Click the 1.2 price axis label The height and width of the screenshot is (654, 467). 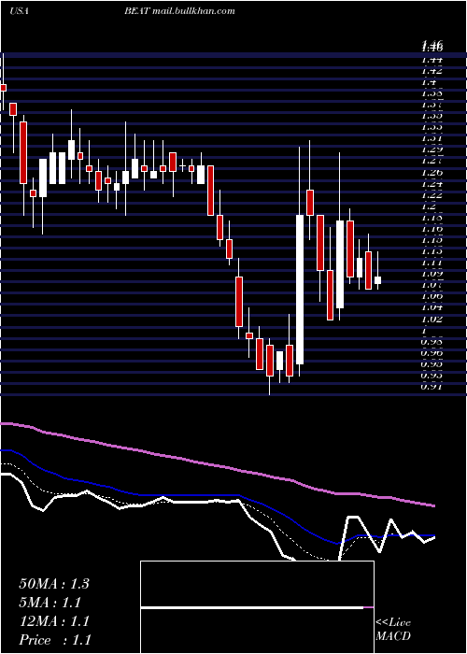tap(430, 206)
